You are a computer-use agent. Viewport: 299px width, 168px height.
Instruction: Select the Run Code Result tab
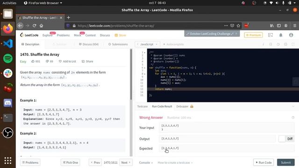(x=162, y=106)
